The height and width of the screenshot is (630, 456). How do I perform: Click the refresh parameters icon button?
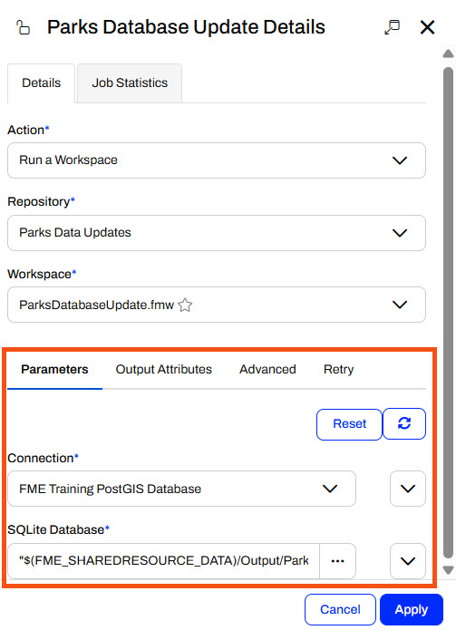pyautogui.click(x=404, y=423)
